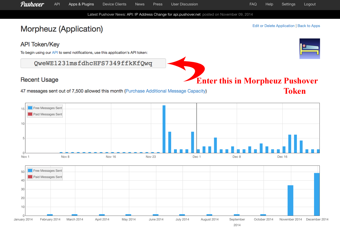Open the API IP Address Change news link
Image resolution: width=340 pixels, height=229 pixels.
coord(164,15)
